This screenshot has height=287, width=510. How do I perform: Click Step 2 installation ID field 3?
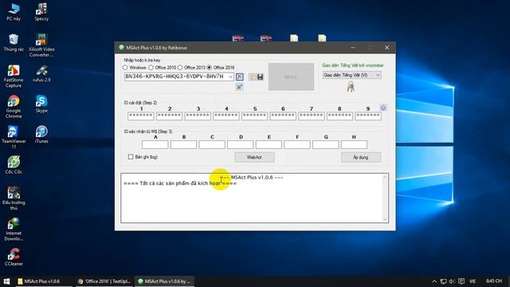198,116
